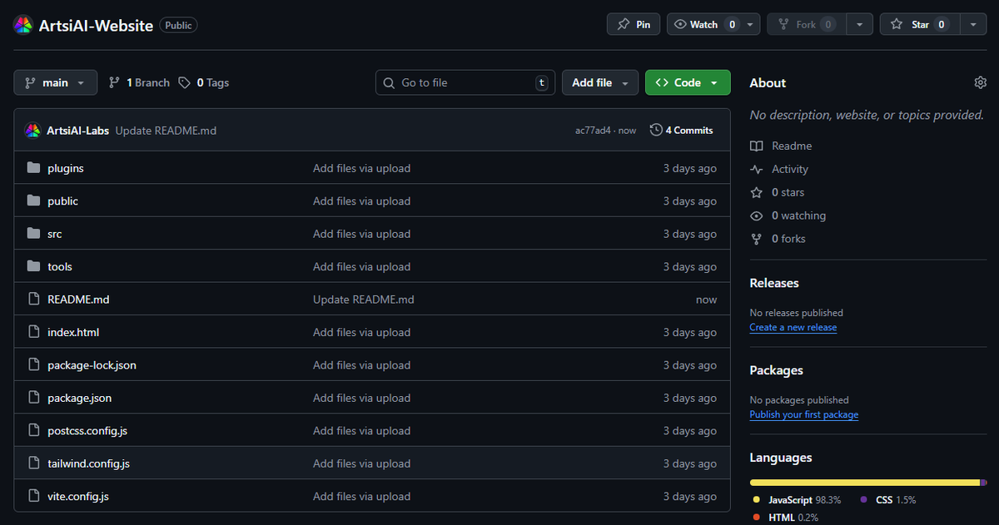Open the main branch selector dropdown
This screenshot has height=525, width=999.
[55, 82]
